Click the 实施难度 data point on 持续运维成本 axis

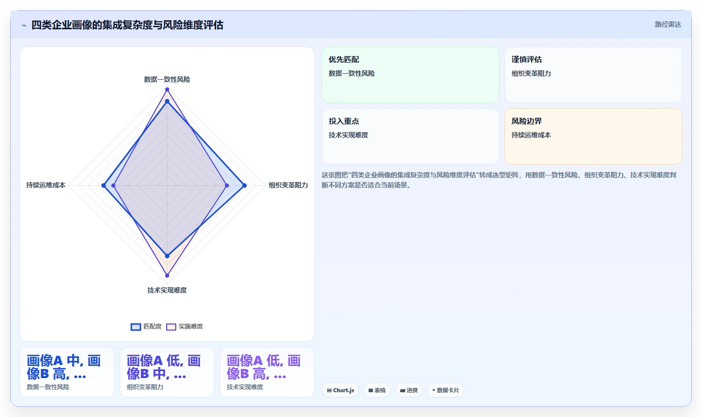(x=113, y=186)
